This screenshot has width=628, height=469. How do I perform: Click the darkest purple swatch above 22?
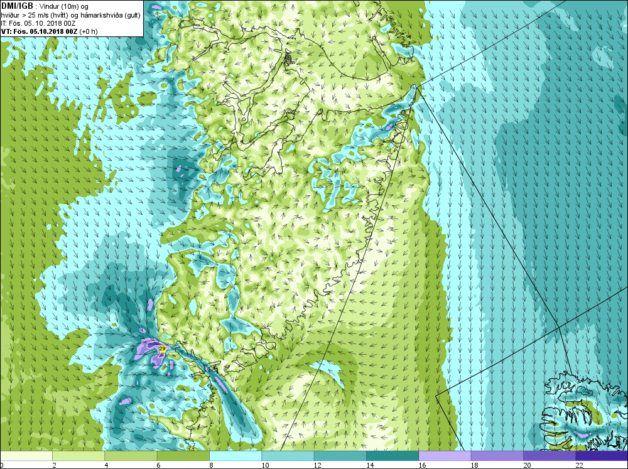point(602,456)
